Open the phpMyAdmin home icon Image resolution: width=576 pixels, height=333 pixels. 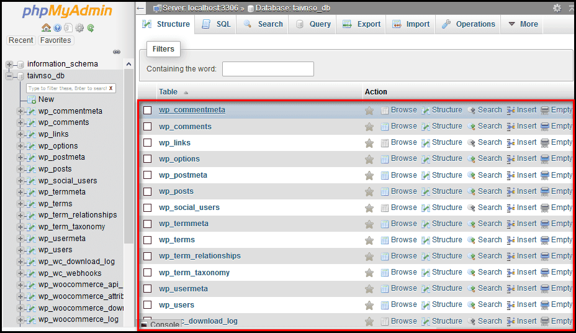click(46, 27)
